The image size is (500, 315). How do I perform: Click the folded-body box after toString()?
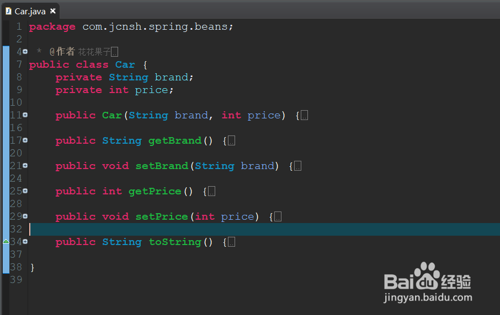click(231, 242)
